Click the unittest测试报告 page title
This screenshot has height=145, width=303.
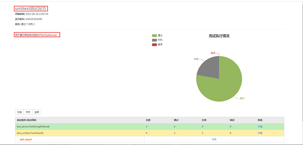pyautogui.click(x=31, y=8)
